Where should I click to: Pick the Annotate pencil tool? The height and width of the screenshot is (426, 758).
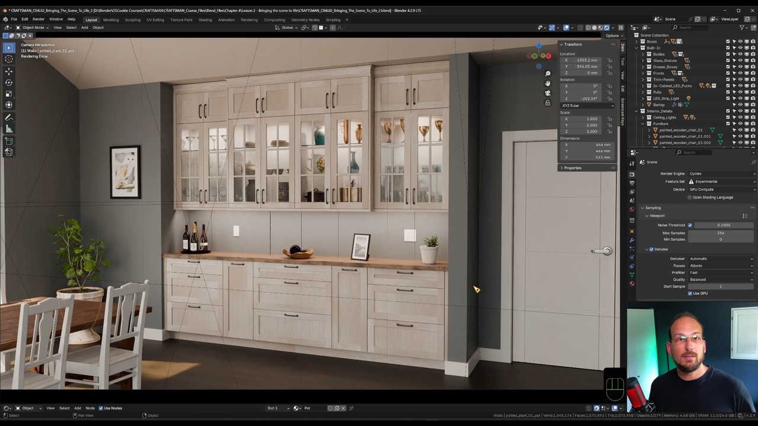click(9, 118)
